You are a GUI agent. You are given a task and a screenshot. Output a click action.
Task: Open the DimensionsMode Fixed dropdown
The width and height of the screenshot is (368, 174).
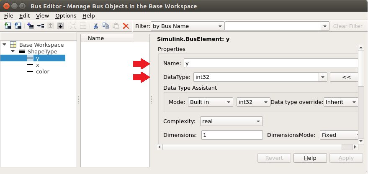click(339, 135)
